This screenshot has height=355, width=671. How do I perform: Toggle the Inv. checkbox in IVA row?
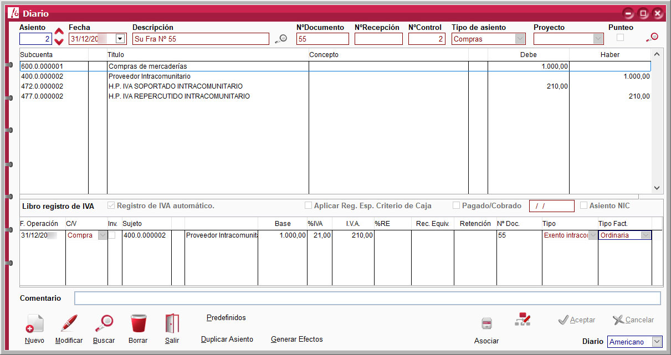112,235
